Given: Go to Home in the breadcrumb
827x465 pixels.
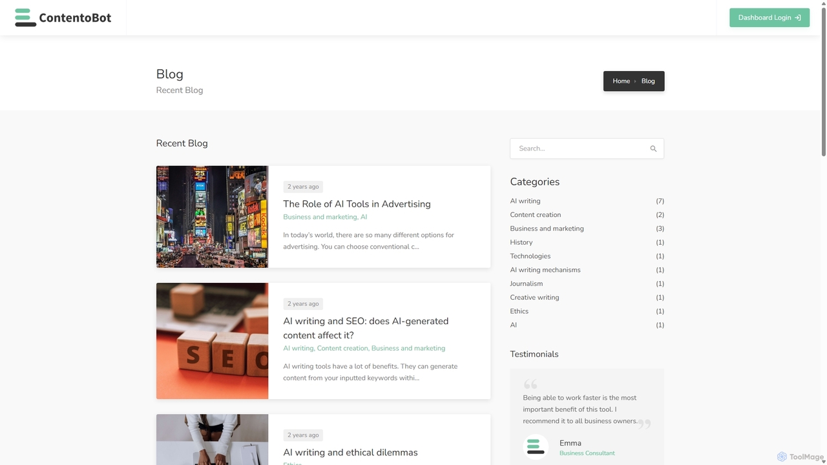Looking at the screenshot, I should [x=621, y=81].
